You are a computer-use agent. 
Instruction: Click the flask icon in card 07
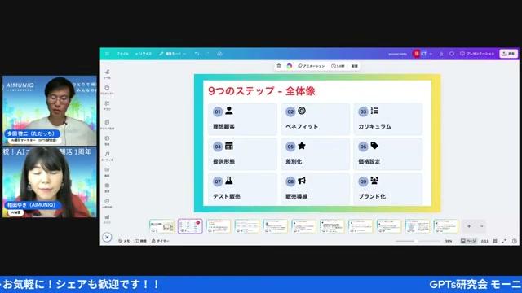[x=229, y=181]
